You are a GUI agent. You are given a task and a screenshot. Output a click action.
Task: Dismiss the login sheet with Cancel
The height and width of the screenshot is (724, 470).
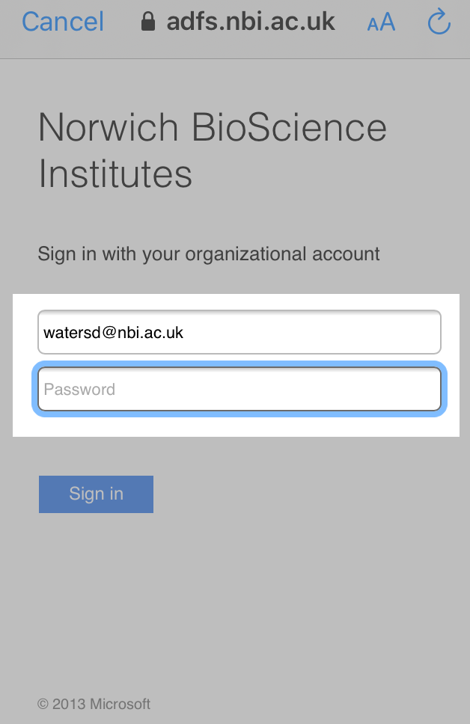(63, 22)
